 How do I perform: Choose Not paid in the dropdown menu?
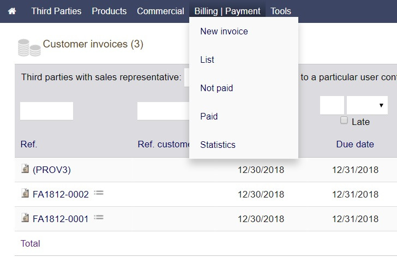216,88
